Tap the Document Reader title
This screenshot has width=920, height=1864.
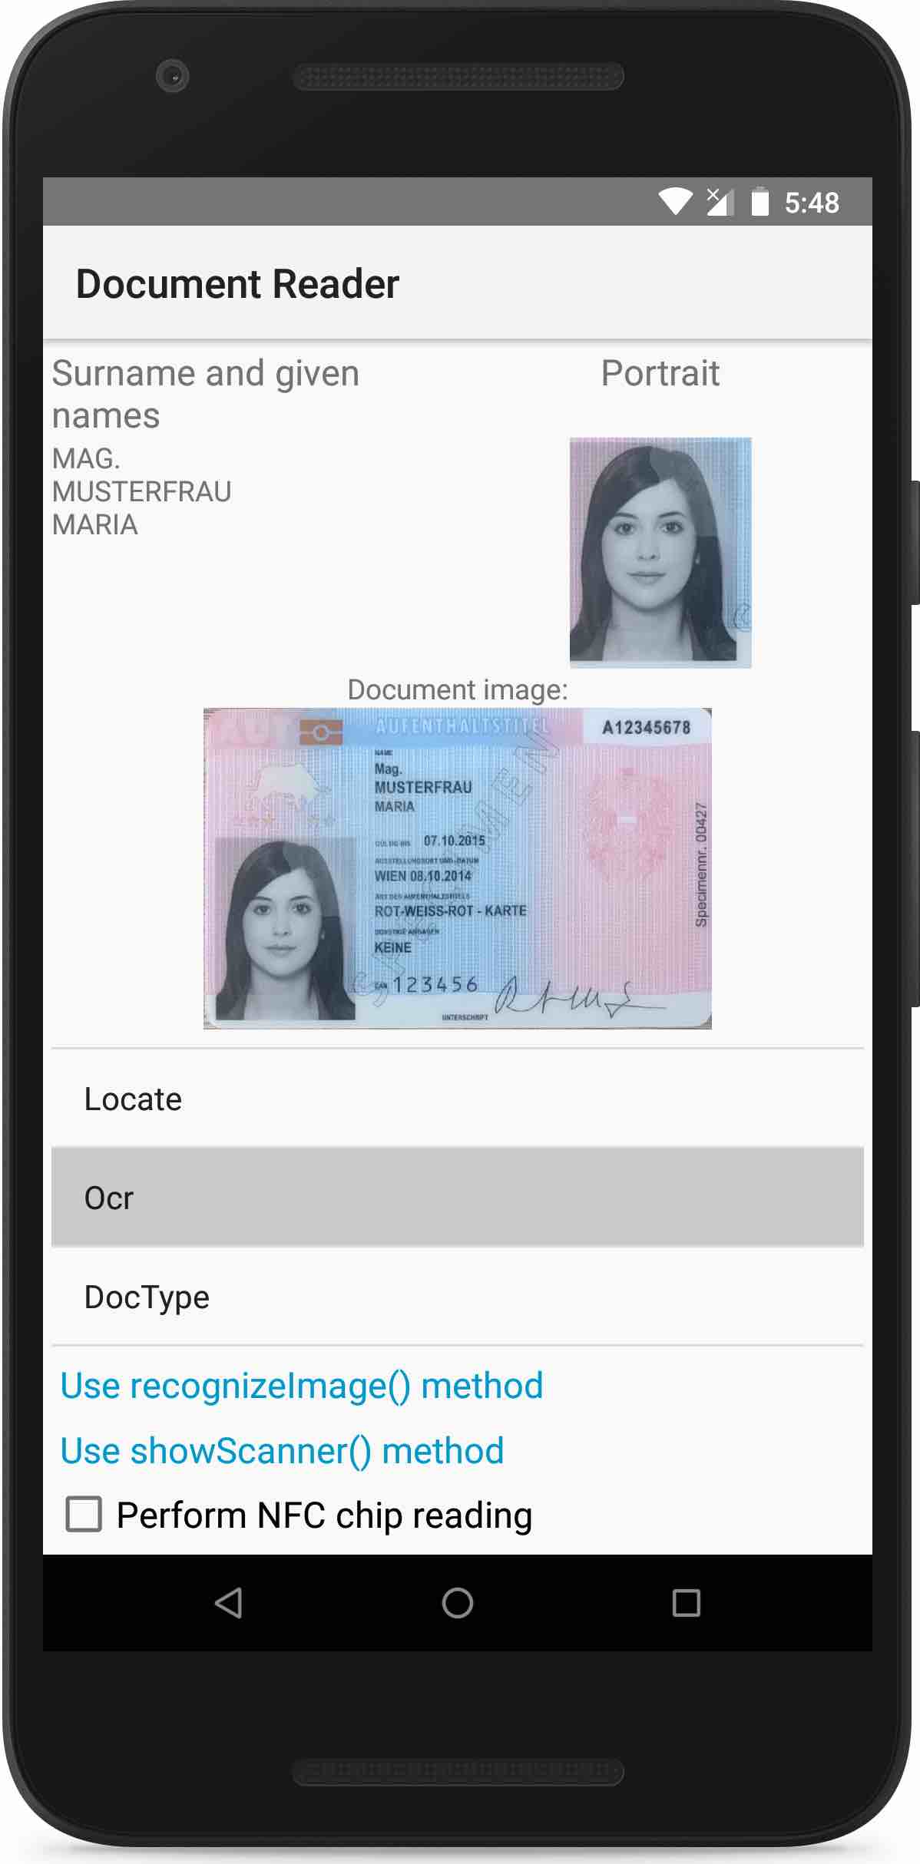click(x=237, y=284)
